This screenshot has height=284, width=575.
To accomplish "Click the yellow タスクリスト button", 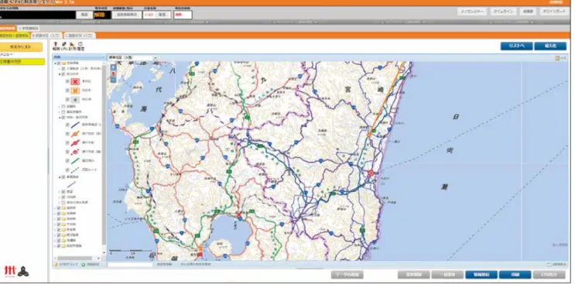I will point(21,47).
